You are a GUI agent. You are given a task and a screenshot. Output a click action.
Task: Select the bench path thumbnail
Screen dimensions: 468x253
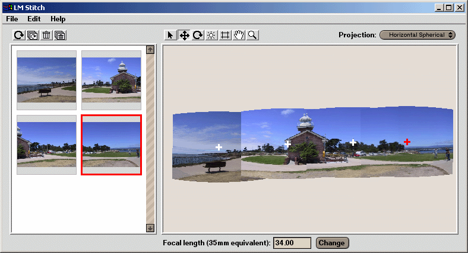point(46,80)
